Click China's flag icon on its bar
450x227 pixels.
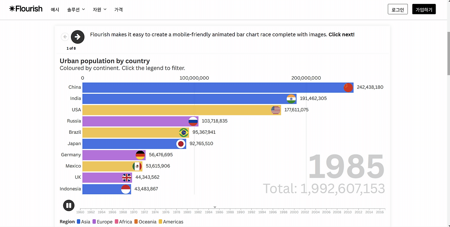coord(348,87)
